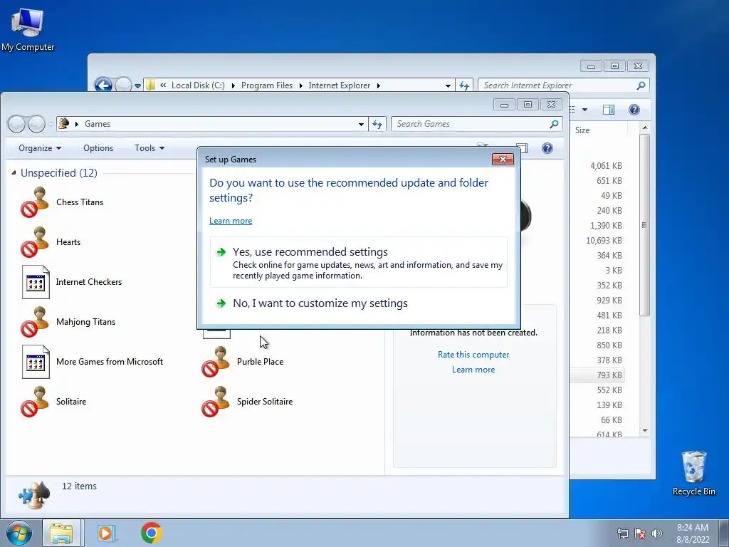Click the Search Games input field

(x=471, y=124)
